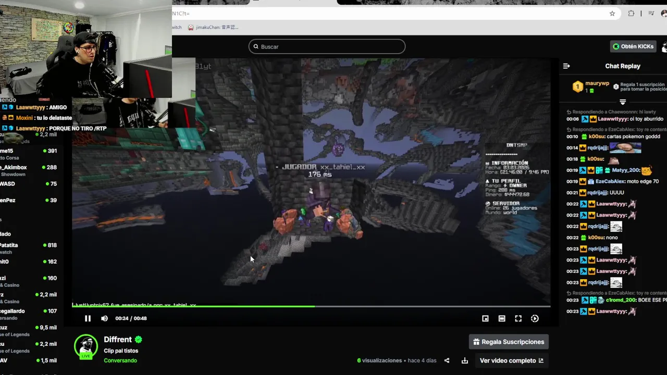This screenshot has height=375, width=667.
Task: Pause the clip playback
Action: (88, 318)
